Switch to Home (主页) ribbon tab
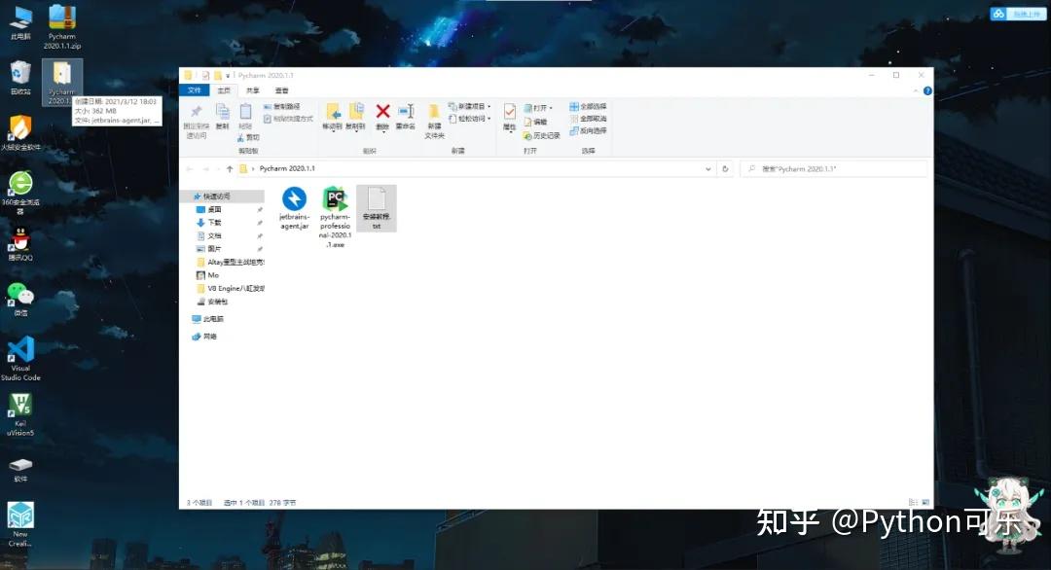The image size is (1051, 570). point(224,90)
